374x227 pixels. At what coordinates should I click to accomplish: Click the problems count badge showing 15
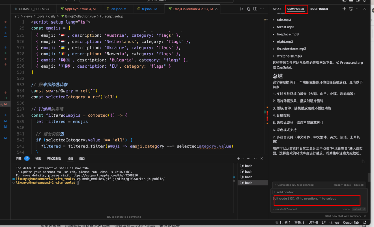click(27, 158)
